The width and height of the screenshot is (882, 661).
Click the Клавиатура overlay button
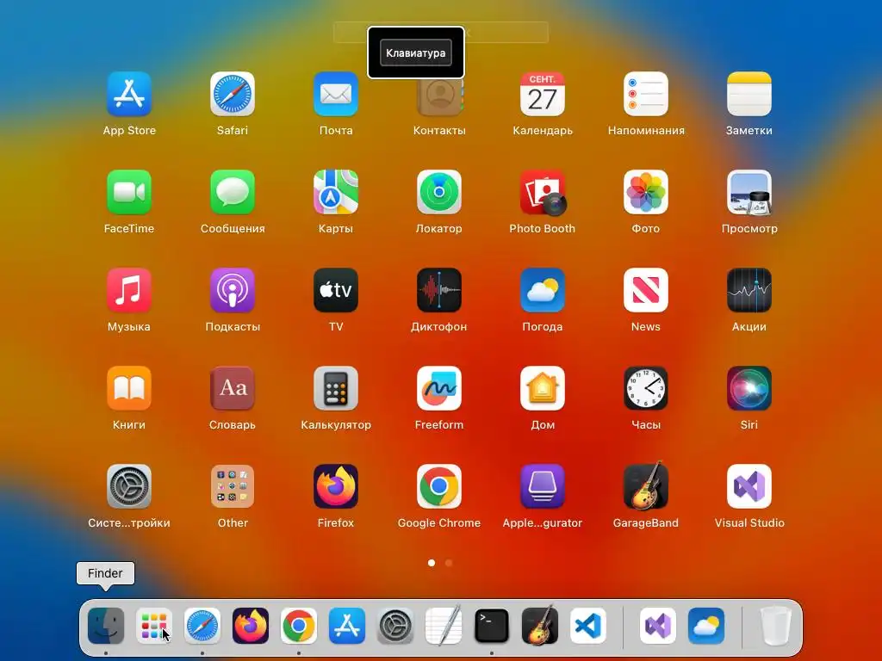pyautogui.click(x=416, y=53)
